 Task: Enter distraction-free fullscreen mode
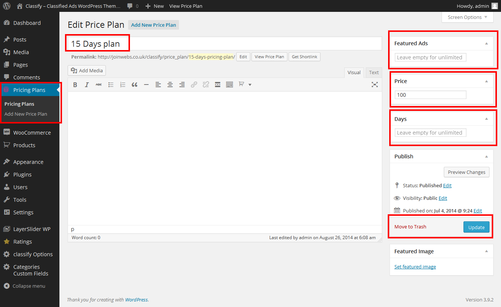(x=375, y=85)
